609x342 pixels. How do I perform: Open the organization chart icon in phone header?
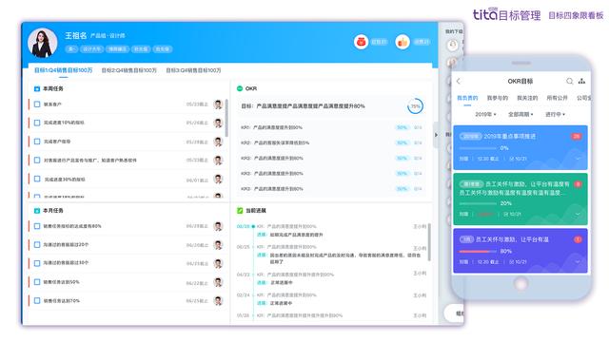click(x=581, y=81)
